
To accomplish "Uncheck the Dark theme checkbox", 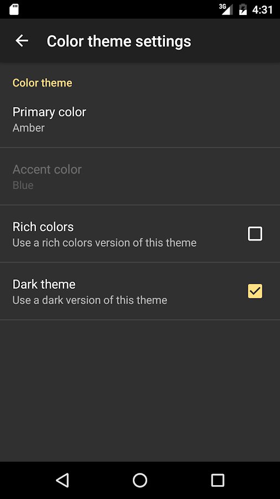I will (255, 291).
